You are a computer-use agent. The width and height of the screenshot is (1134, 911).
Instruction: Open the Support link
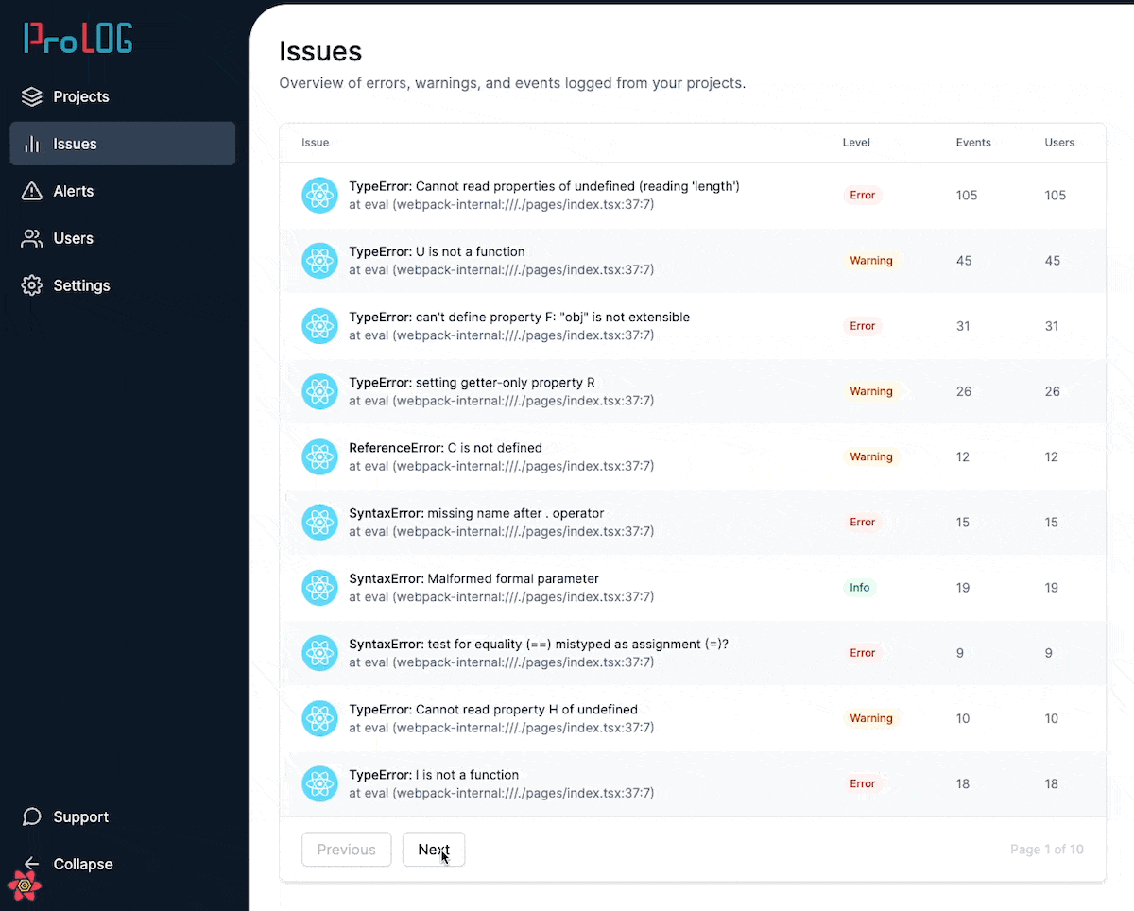[x=123, y=816]
